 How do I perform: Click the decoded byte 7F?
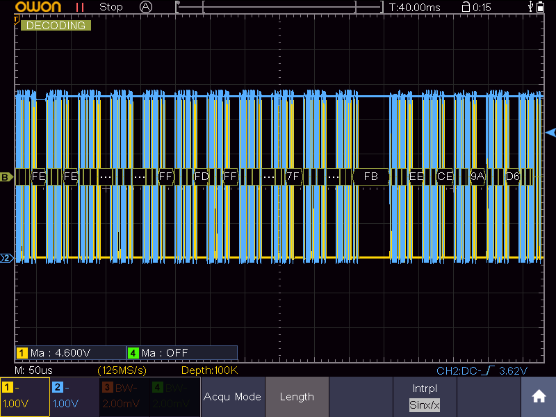click(x=293, y=177)
